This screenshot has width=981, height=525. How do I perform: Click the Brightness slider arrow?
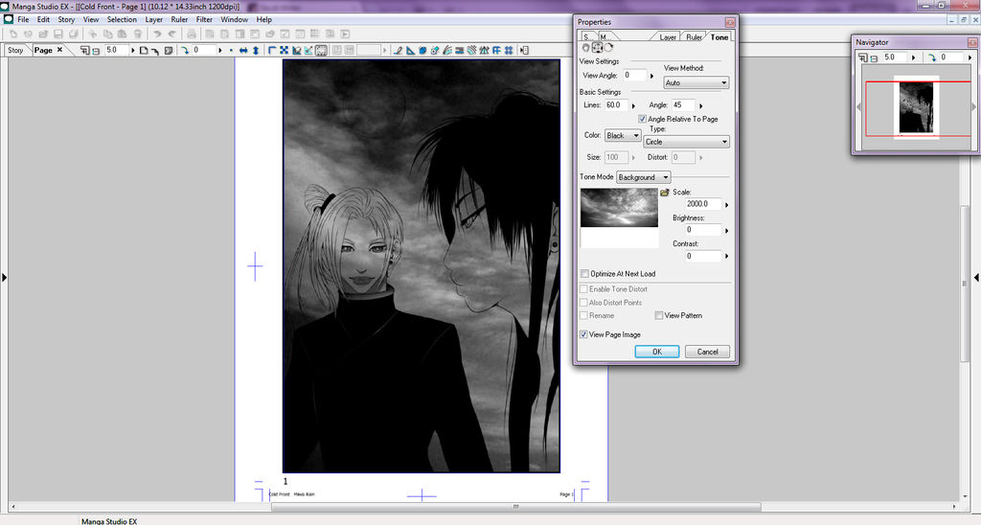(x=726, y=231)
